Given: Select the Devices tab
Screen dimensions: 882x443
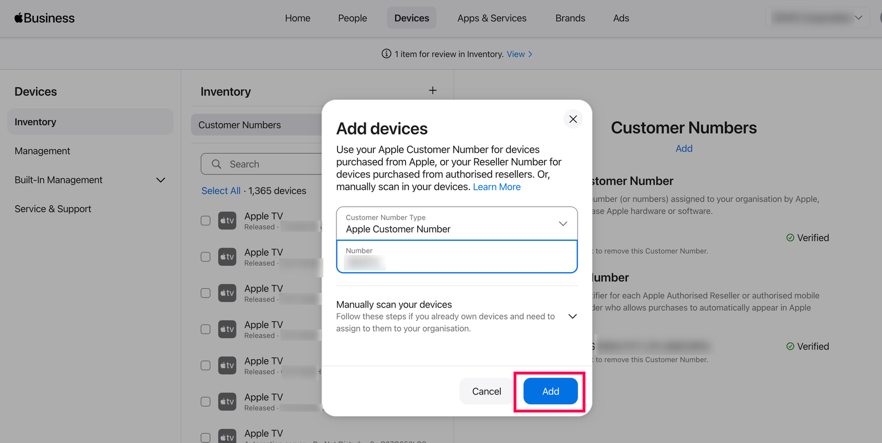Looking at the screenshot, I should [x=411, y=18].
